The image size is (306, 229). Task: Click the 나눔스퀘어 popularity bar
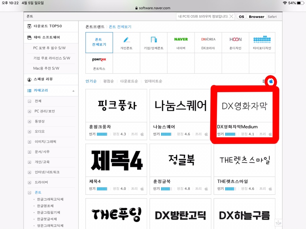click(166, 134)
